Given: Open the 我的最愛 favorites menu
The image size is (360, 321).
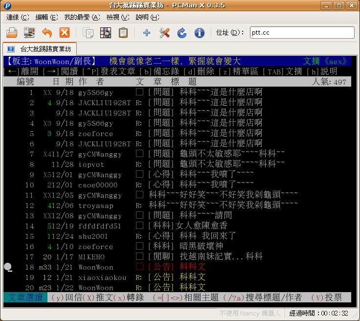Looking at the screenshot, I should (82, 17).
